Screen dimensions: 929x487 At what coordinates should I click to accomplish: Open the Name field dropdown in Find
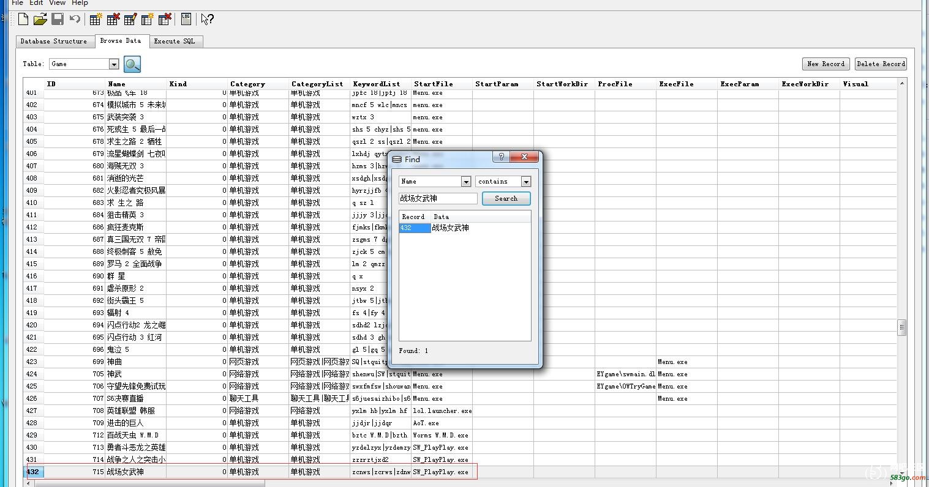(x=465, y=182)
